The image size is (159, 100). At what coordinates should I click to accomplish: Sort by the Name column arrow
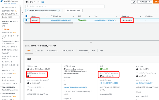pyautogui.click(x=46, y=16)
